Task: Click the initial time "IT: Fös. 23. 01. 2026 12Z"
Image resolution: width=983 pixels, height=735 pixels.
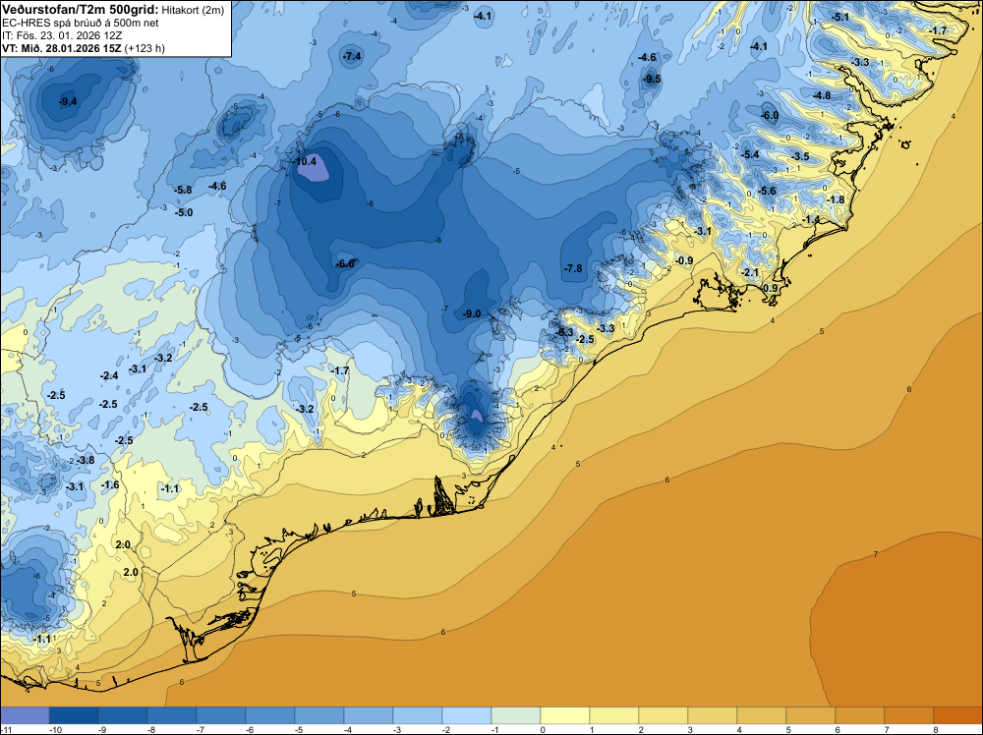Action: (62, 35)
